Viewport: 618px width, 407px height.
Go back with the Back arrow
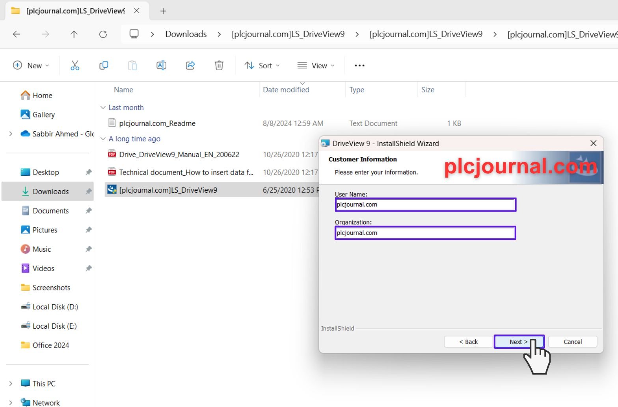[x=17, y=34]
